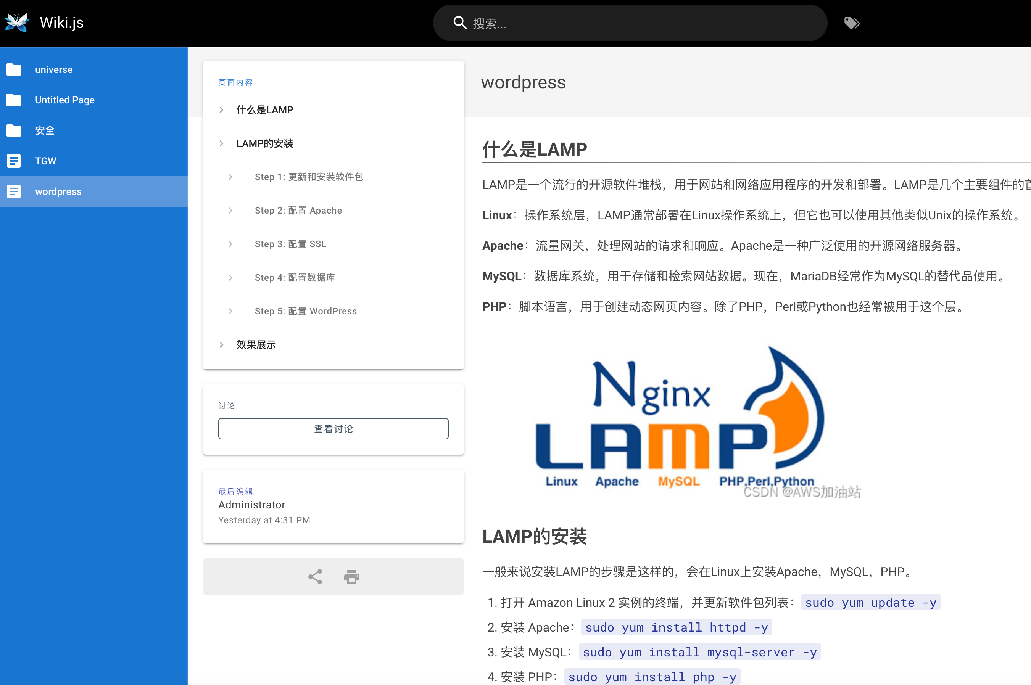This screenshot has height=685, width=1031.
Task: Click the 页面内容 heading
Action: [x=235, y=82]
